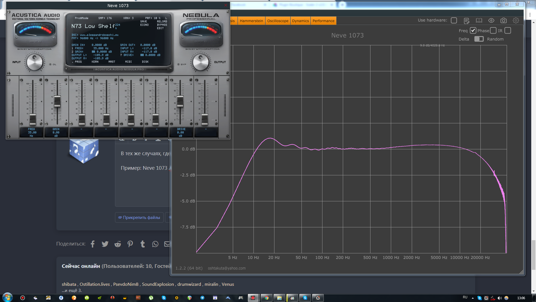Open the DISK page in Nebula
Viewport: 536px width, 302px height.
tap(145, 62)
